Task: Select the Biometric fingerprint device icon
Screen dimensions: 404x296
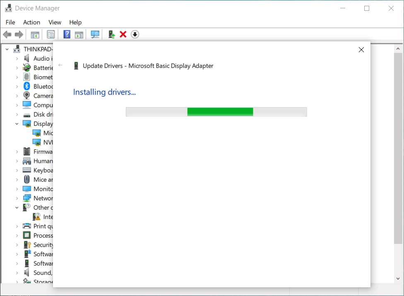Action: tap(27, 77)
